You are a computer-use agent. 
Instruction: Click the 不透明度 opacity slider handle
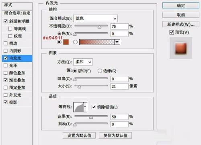coord(99,27)
